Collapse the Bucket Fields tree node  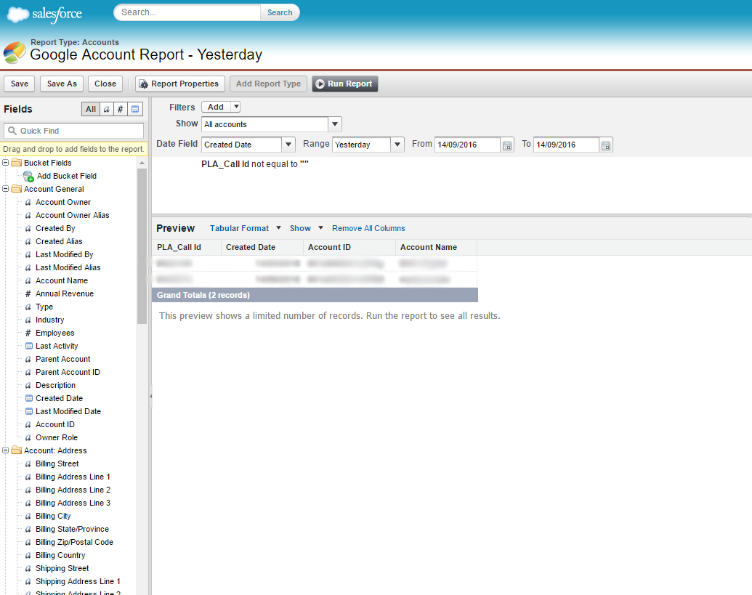click(x=6, y=163)
